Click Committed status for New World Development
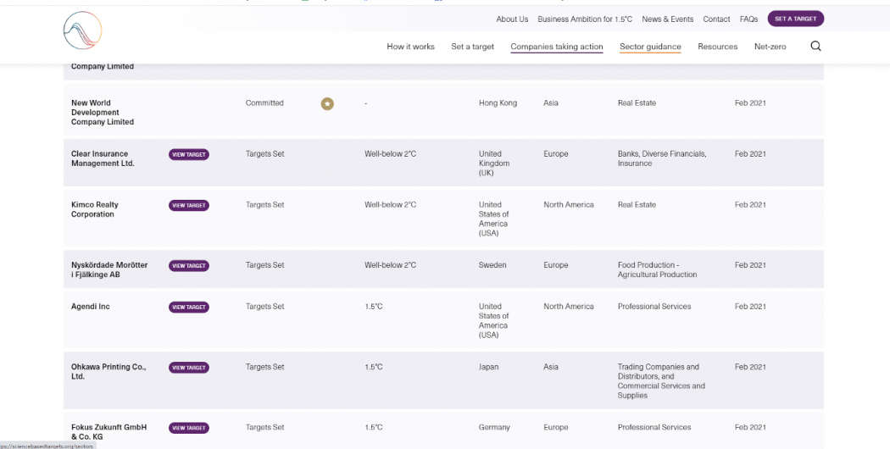890x449 pixels. 264,103
